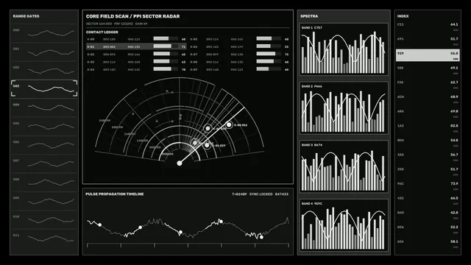Select contact K-02 ledger row
Image resolution: width=471 pixels, height=265 pixels.
(x=136, y=54)
